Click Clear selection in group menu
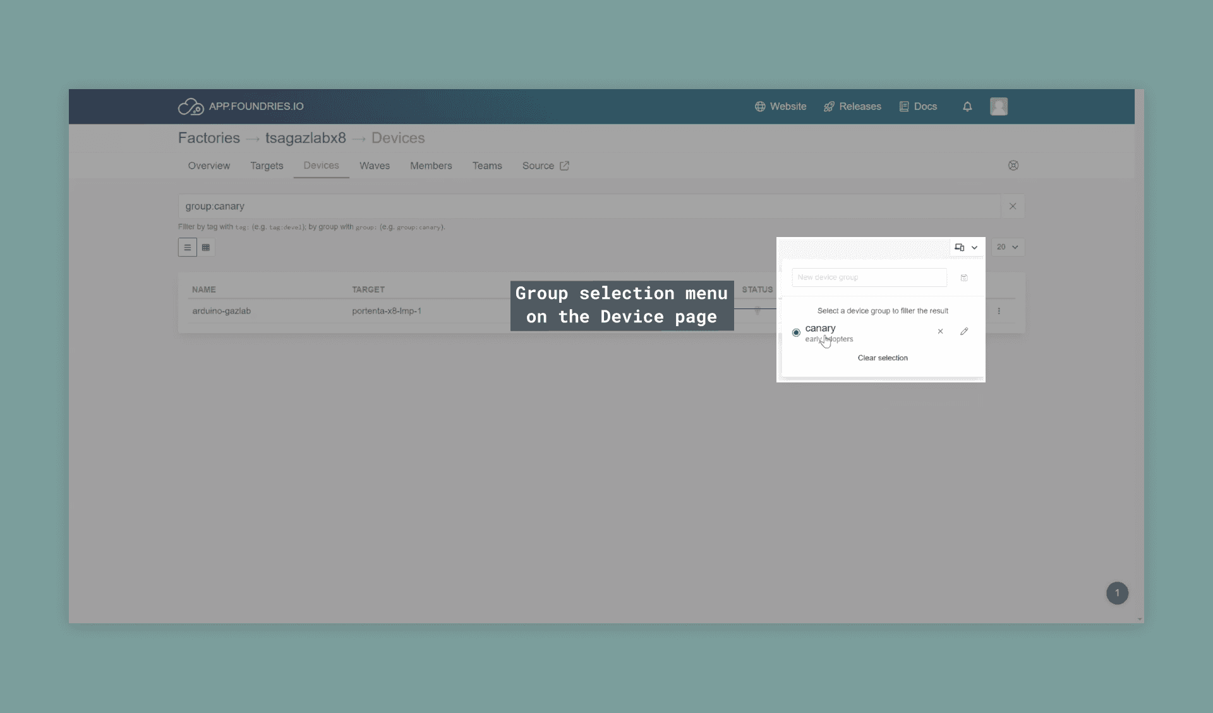Image resolution: width=1213 pixels, height=713 pixels. point(883,358)
